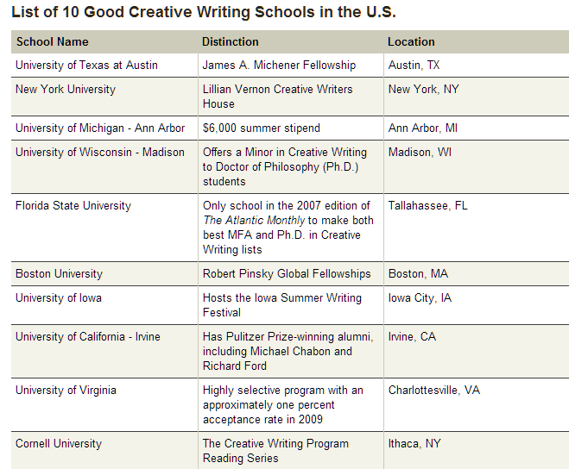569x469 pixels.
Task: Click the Charlottesville, VA location
Action: [434, 391]
